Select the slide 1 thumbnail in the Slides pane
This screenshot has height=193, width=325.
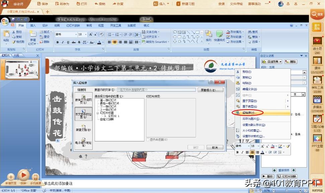tap(21, 69)
